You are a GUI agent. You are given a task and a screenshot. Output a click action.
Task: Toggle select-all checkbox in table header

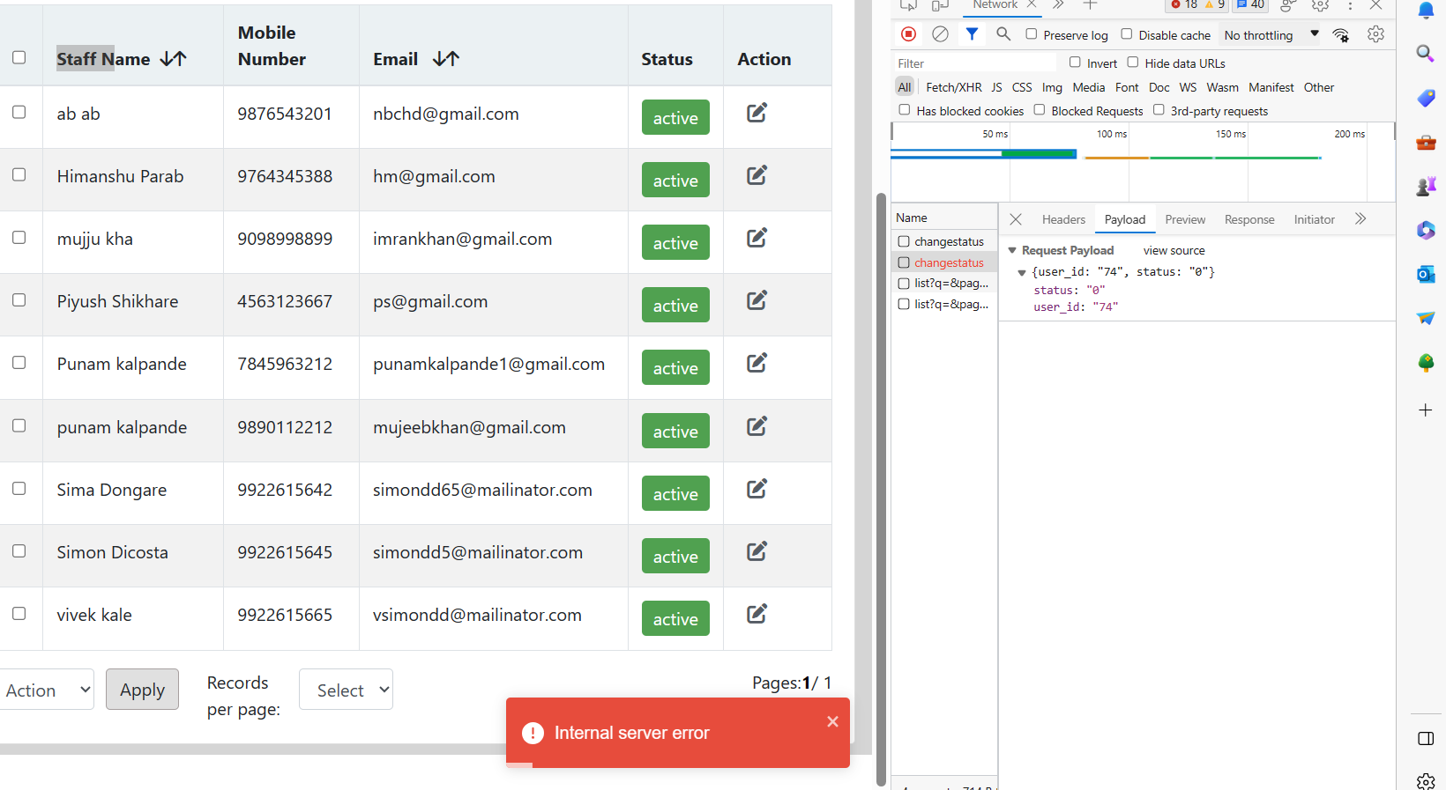[x=19, y=57]
